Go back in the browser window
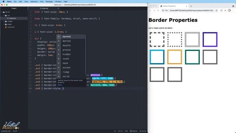This screenshot has width=236, height=133. 150,11
